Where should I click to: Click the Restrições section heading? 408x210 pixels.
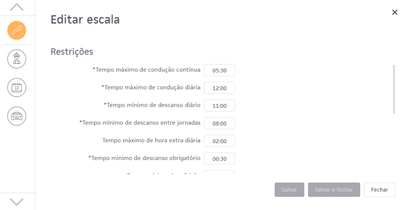coord(72,52)
